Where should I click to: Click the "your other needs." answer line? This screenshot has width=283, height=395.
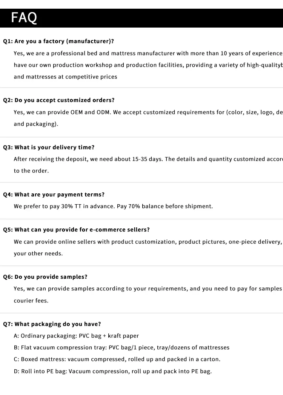coord(38,253)
